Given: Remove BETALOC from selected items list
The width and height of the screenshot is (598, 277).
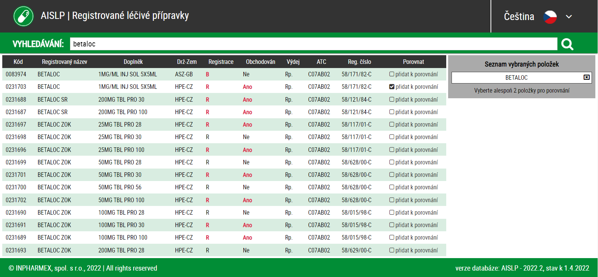Looking at the screenshot, I should pyautogui.click(x=587, y=77).
